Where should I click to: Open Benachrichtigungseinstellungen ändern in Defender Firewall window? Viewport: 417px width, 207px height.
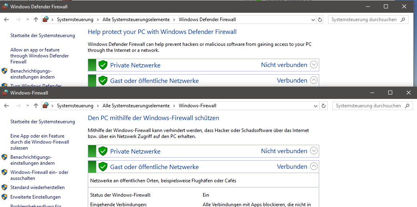click(x=32, y=74)
